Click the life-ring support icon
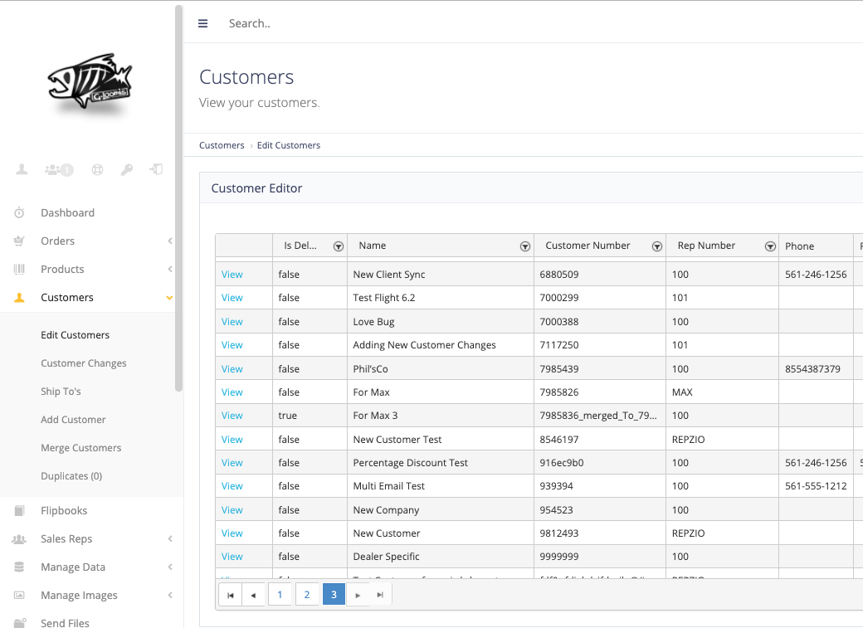Screen dimensions: 863x628 tap(97, 170)
